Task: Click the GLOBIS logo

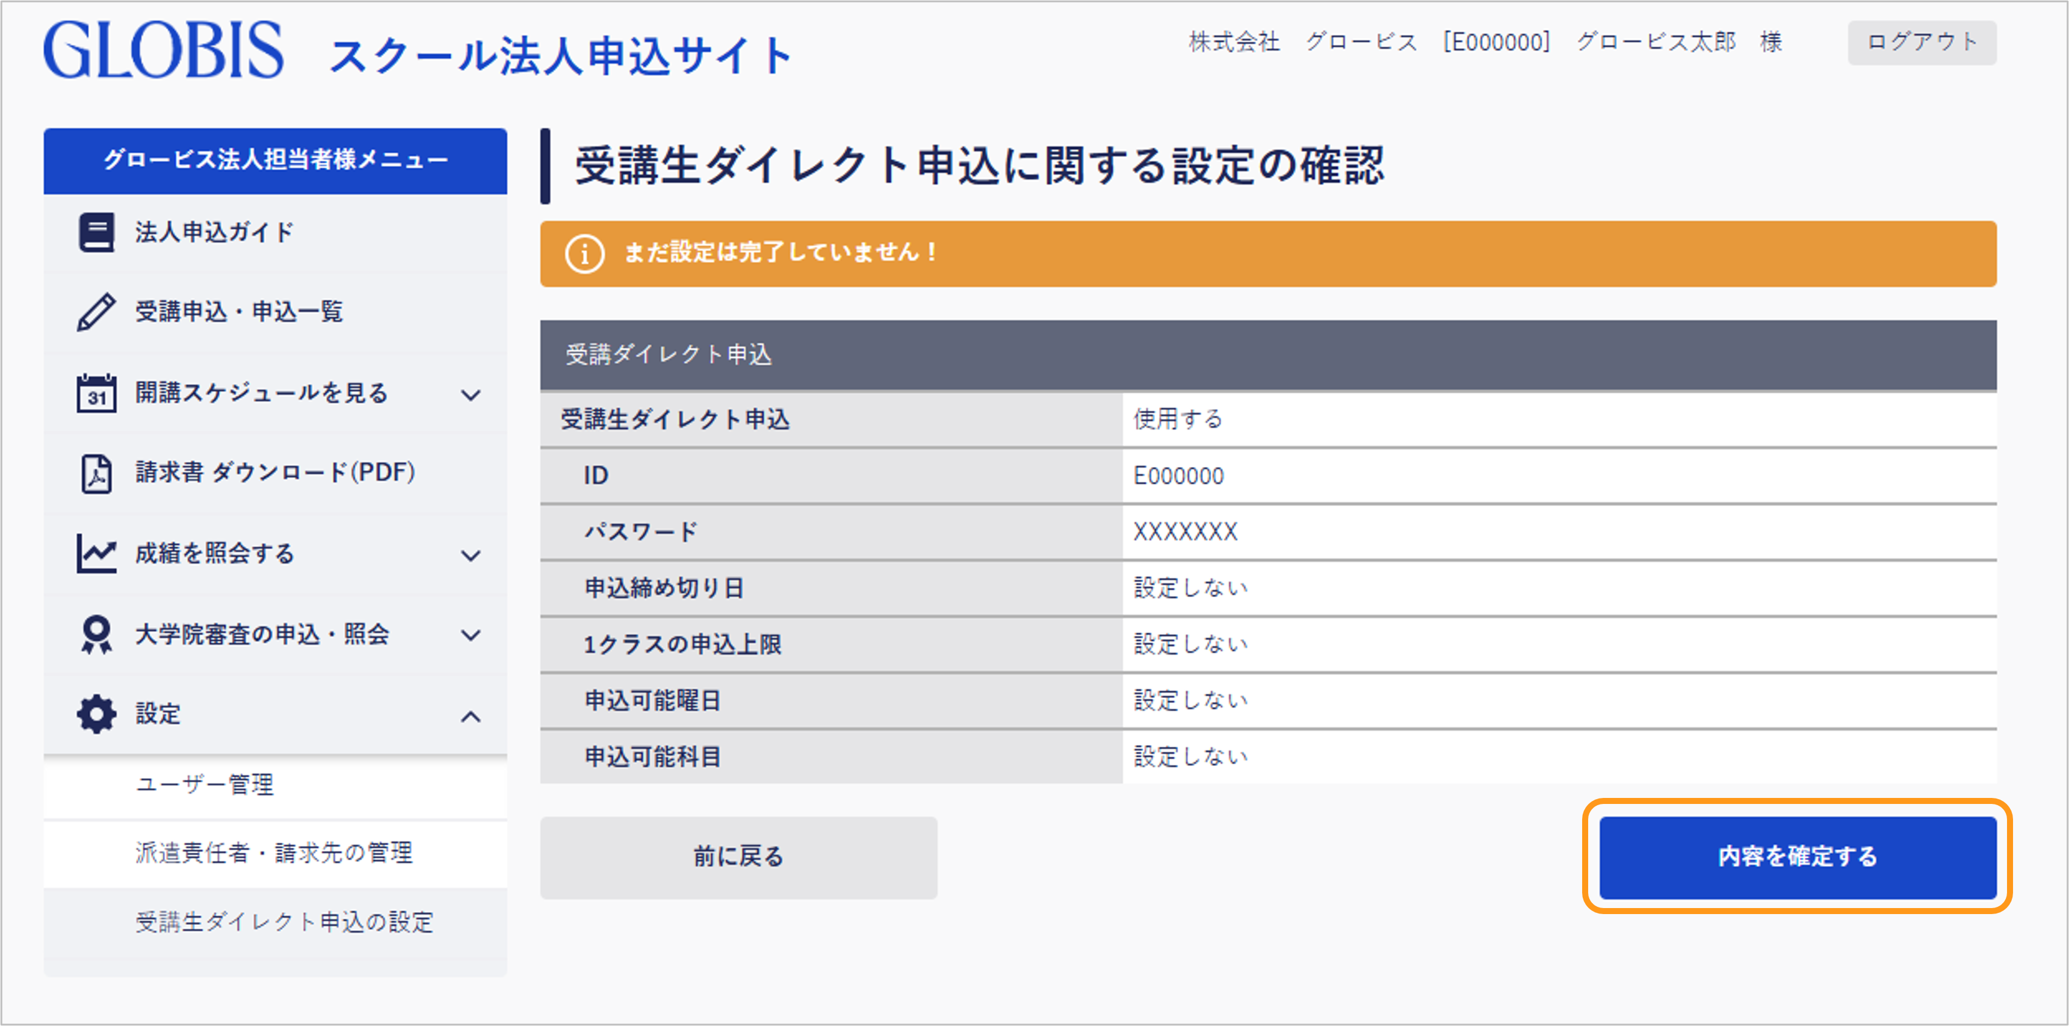Action: (163, 50)
